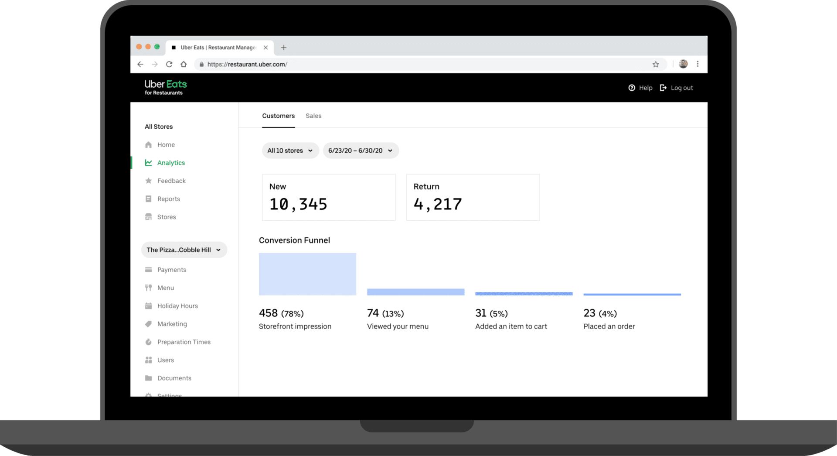Open the Help link

(x=640, y=88)
